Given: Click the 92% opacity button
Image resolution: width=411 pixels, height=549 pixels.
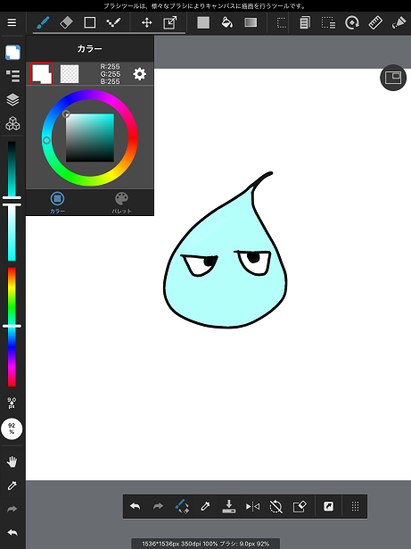Looking at the screenshot, I should (x=12, y=428).
